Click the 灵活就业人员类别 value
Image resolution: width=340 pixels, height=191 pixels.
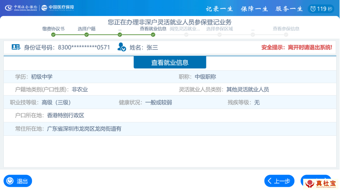coord(247,90)
